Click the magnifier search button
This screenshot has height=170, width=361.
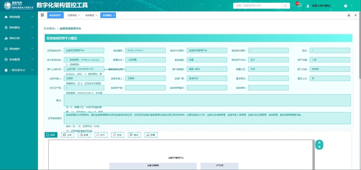286,6
